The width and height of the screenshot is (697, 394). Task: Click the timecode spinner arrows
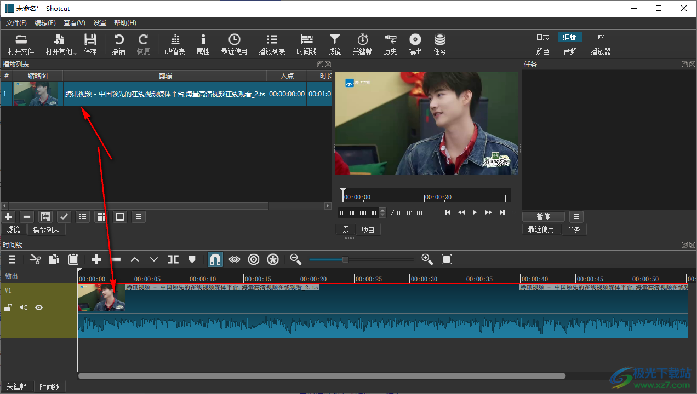(x=382, y=213)
